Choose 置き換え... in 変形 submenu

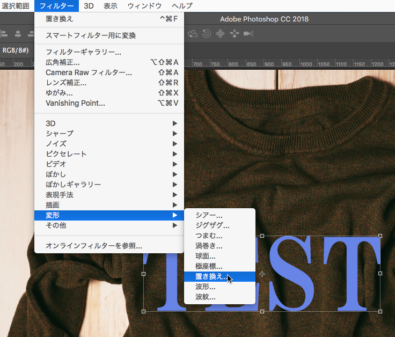[220, 276]
